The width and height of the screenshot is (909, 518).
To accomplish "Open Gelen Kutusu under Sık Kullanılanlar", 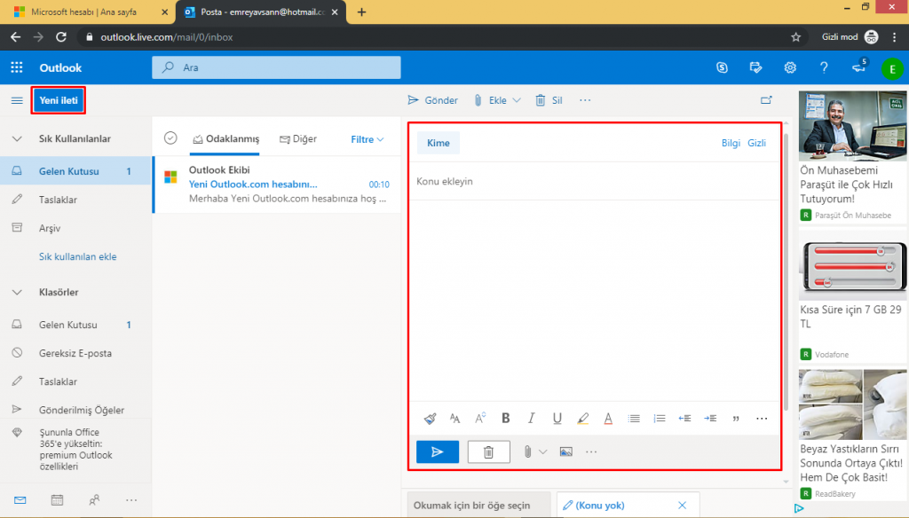I will click(75, 171).
